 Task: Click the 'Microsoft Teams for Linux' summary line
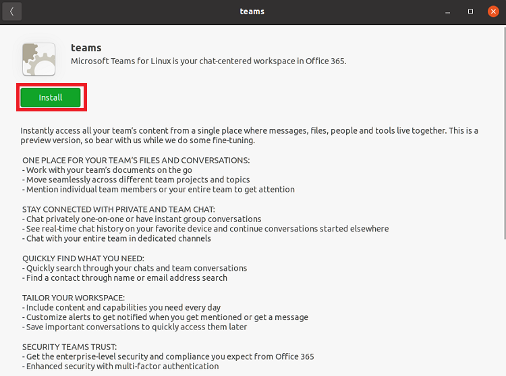[x=208, y=61]
